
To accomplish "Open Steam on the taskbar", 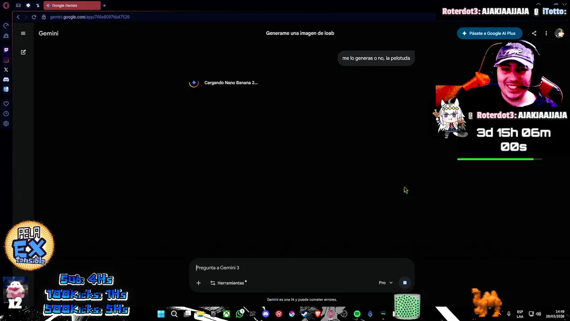I will pyautogui.click(x=305, y=314).
